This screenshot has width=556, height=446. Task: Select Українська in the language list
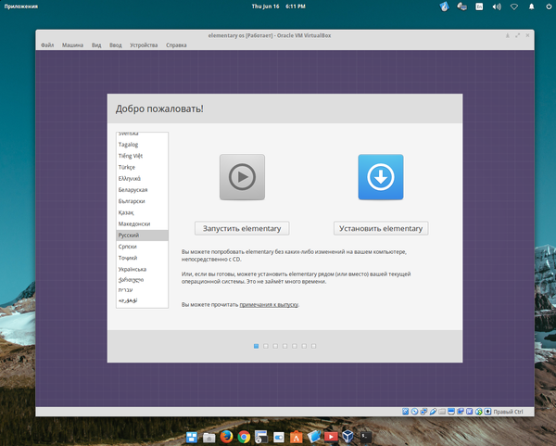coord(133,269)
